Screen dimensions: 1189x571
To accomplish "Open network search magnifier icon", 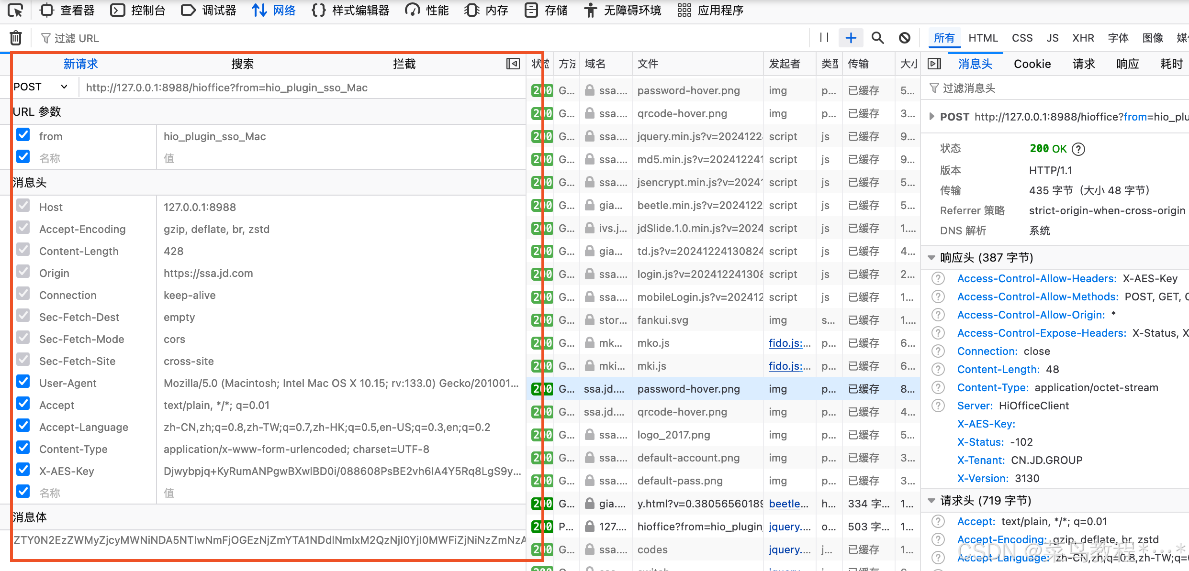I will (x=877, y=38).
